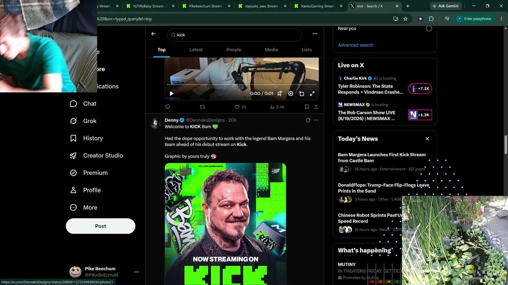Expand the More item in sidebar
508x285 pixels.
tap(83, 207)
